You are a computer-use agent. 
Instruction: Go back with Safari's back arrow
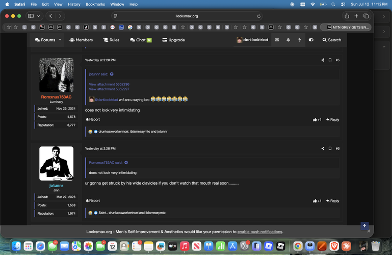click(x=50, y=16)
